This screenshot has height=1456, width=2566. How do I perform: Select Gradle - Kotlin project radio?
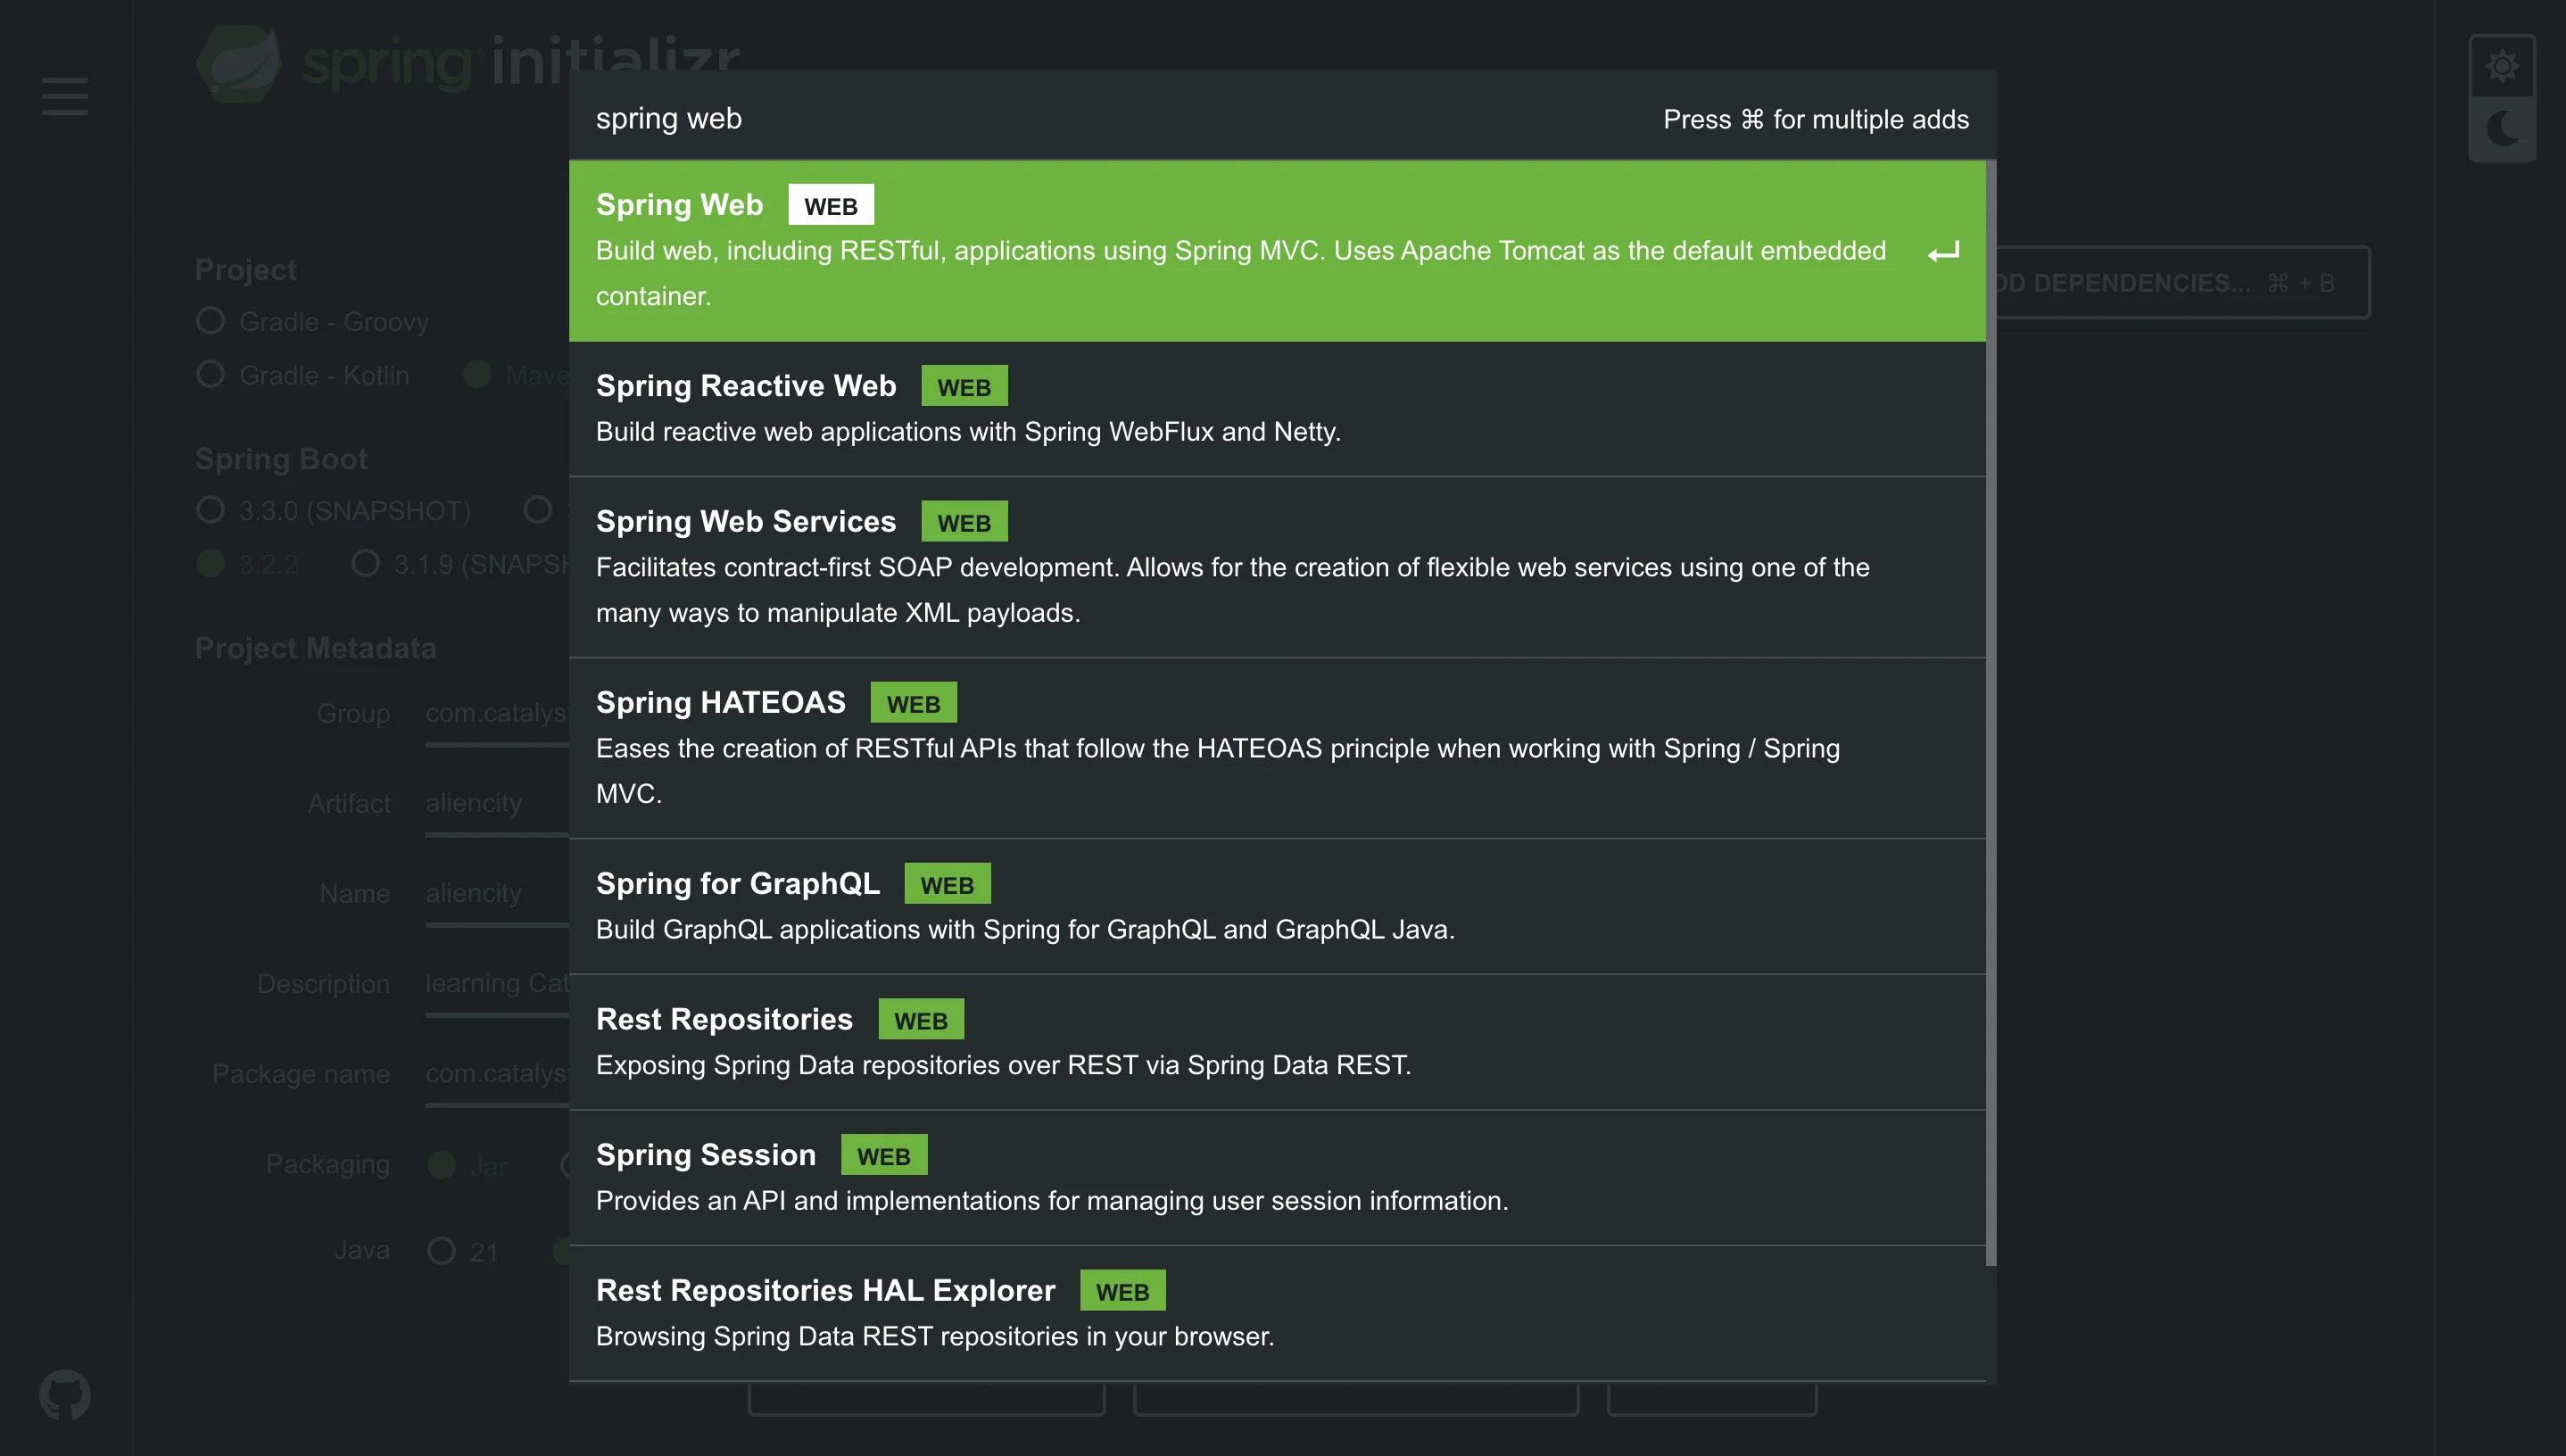click(210, 374)
